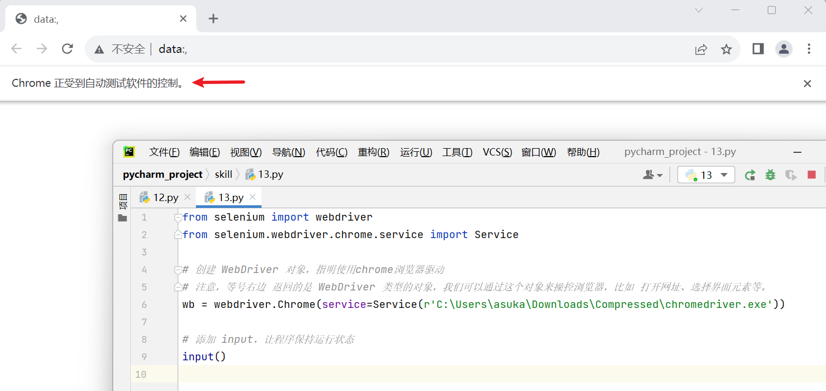Click the not-secure warning triangle icon

[x=99, y=49]
